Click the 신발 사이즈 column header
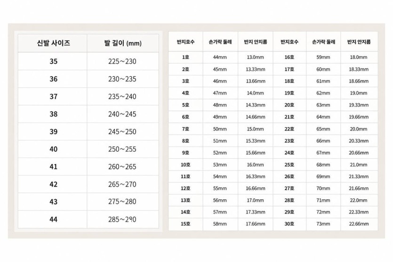This screenshot has height=262, width=393. 52,43
